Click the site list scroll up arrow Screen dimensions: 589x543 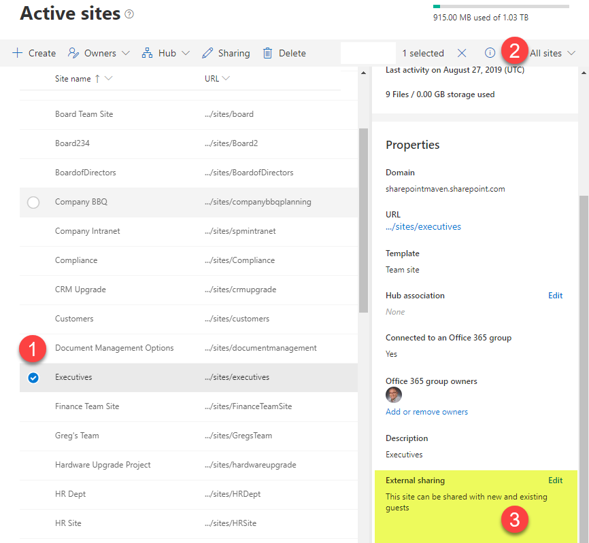pos(363,73)
